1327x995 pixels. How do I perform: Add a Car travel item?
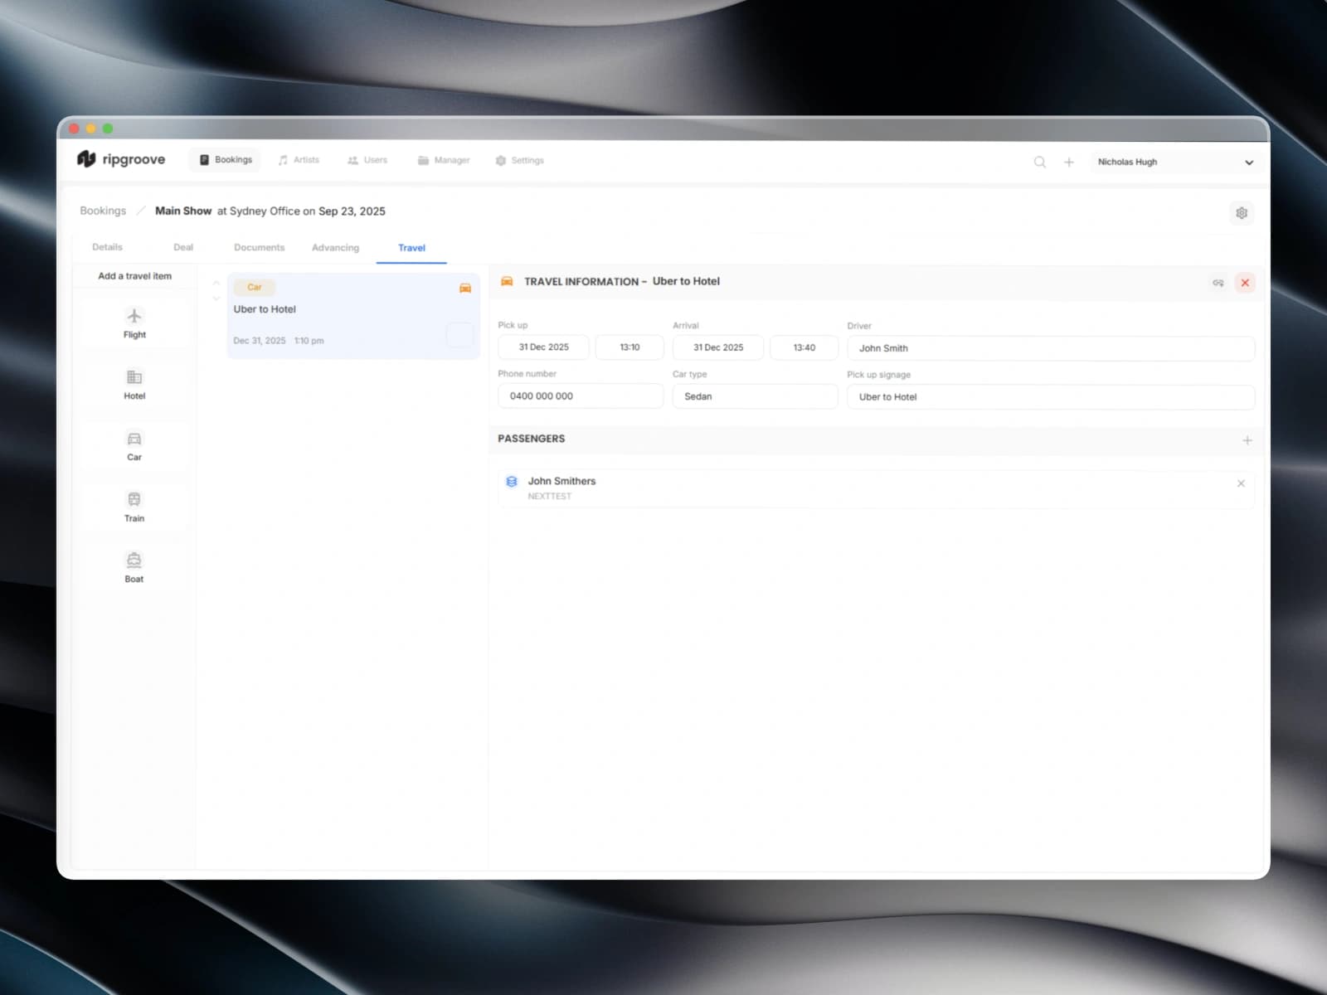134,445
